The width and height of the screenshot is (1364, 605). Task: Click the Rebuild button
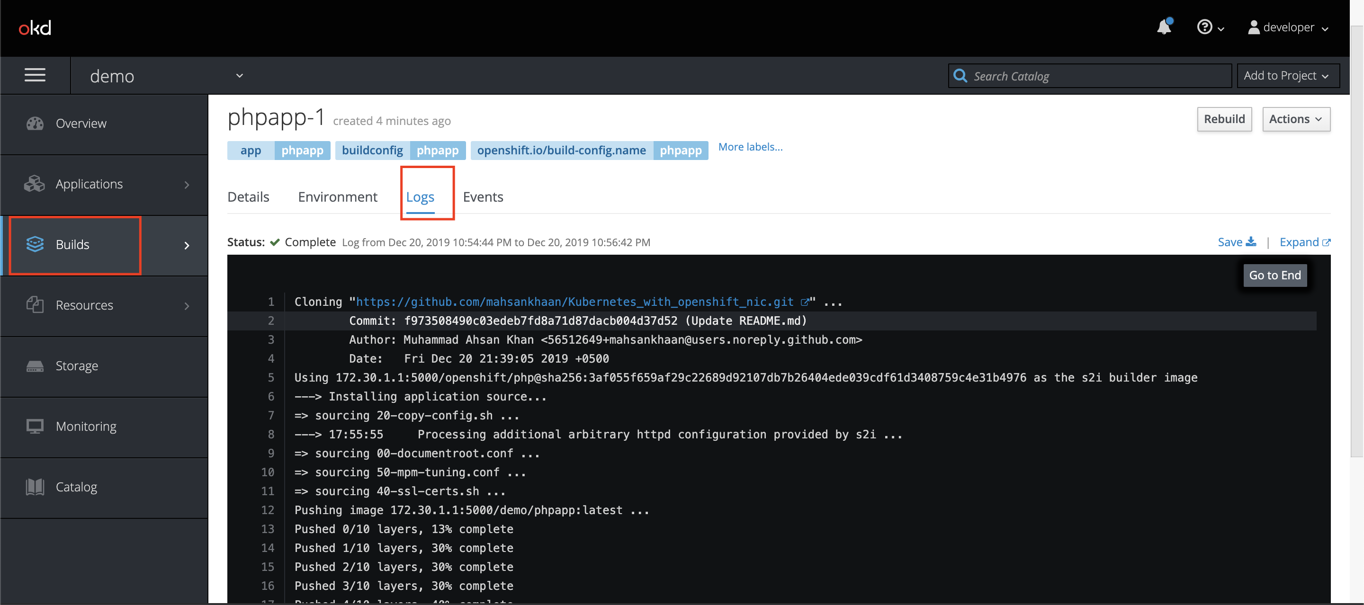pos(1224,118)
